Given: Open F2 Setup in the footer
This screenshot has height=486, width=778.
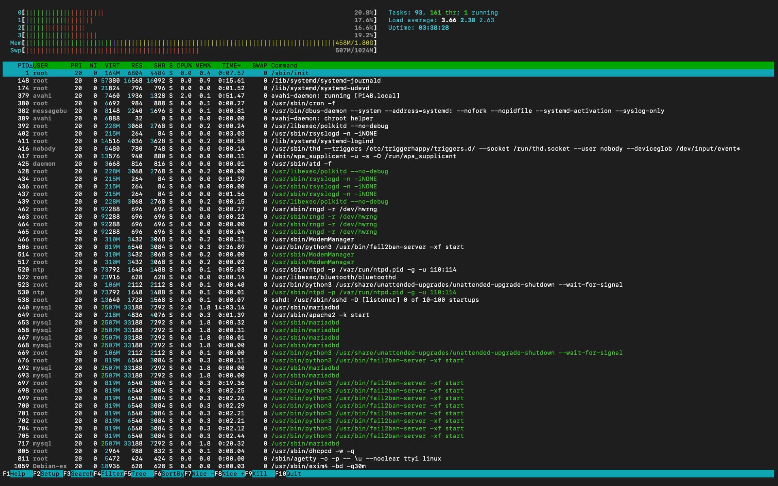Looking at the screenshot, I should click(x=49, y=473).
